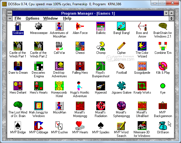
Task: Select Moraff's Morejongg icon
Action: pyautogui.click(x=80, y=106)
